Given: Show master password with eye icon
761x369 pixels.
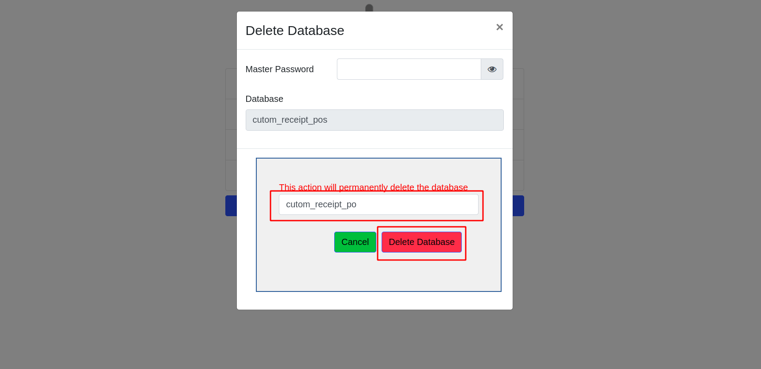Looking at the screenshot, I should click(x=492, y=69).
